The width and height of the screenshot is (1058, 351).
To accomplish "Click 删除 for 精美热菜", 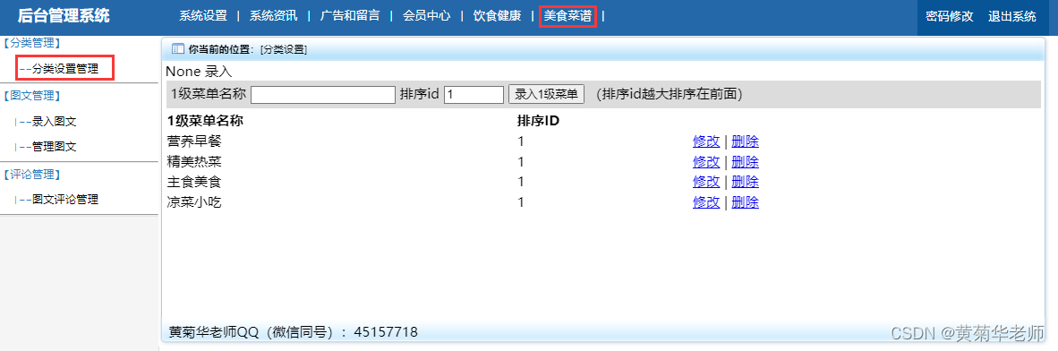I will 745,162.
